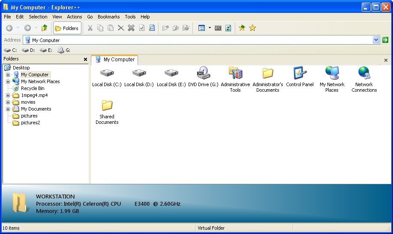The image size is (393, 234).
Task: Click the Forward navigation arrow
Action: 27,28
